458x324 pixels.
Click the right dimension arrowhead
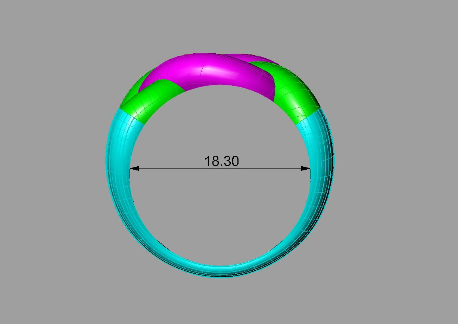[305, 169]
